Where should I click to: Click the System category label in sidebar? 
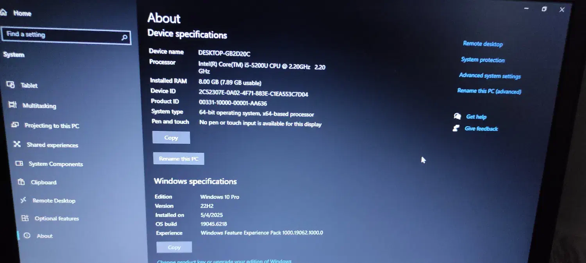pos(14,55)
